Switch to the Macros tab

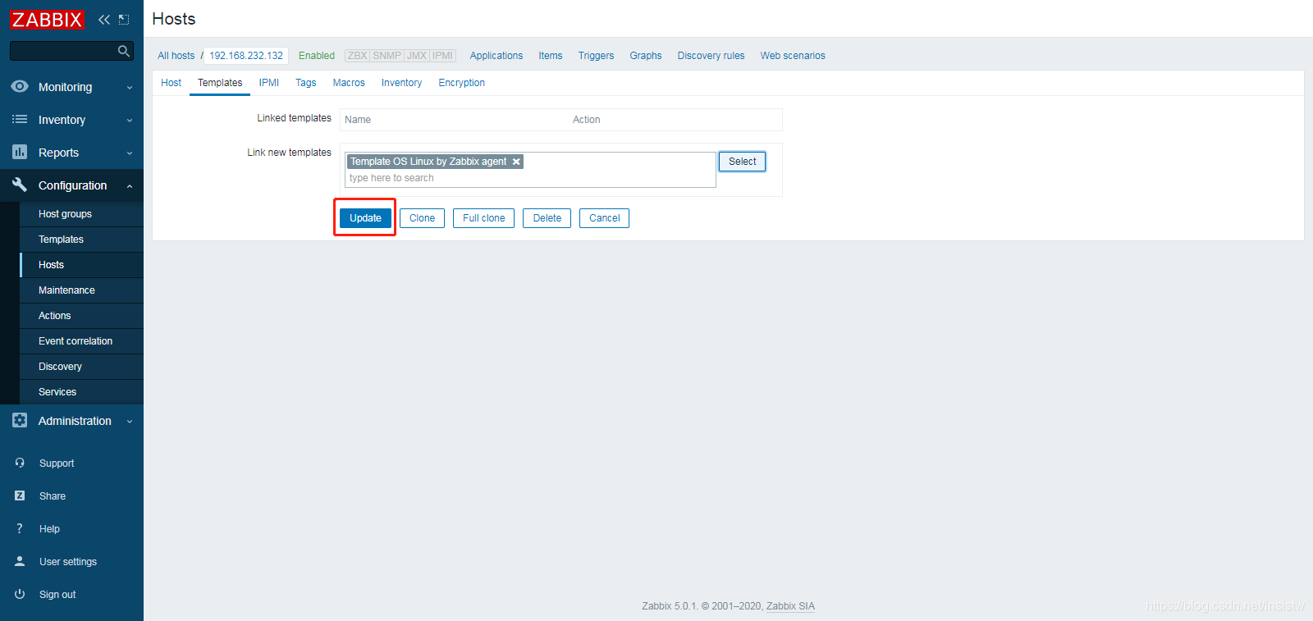(x=349, y=83)
